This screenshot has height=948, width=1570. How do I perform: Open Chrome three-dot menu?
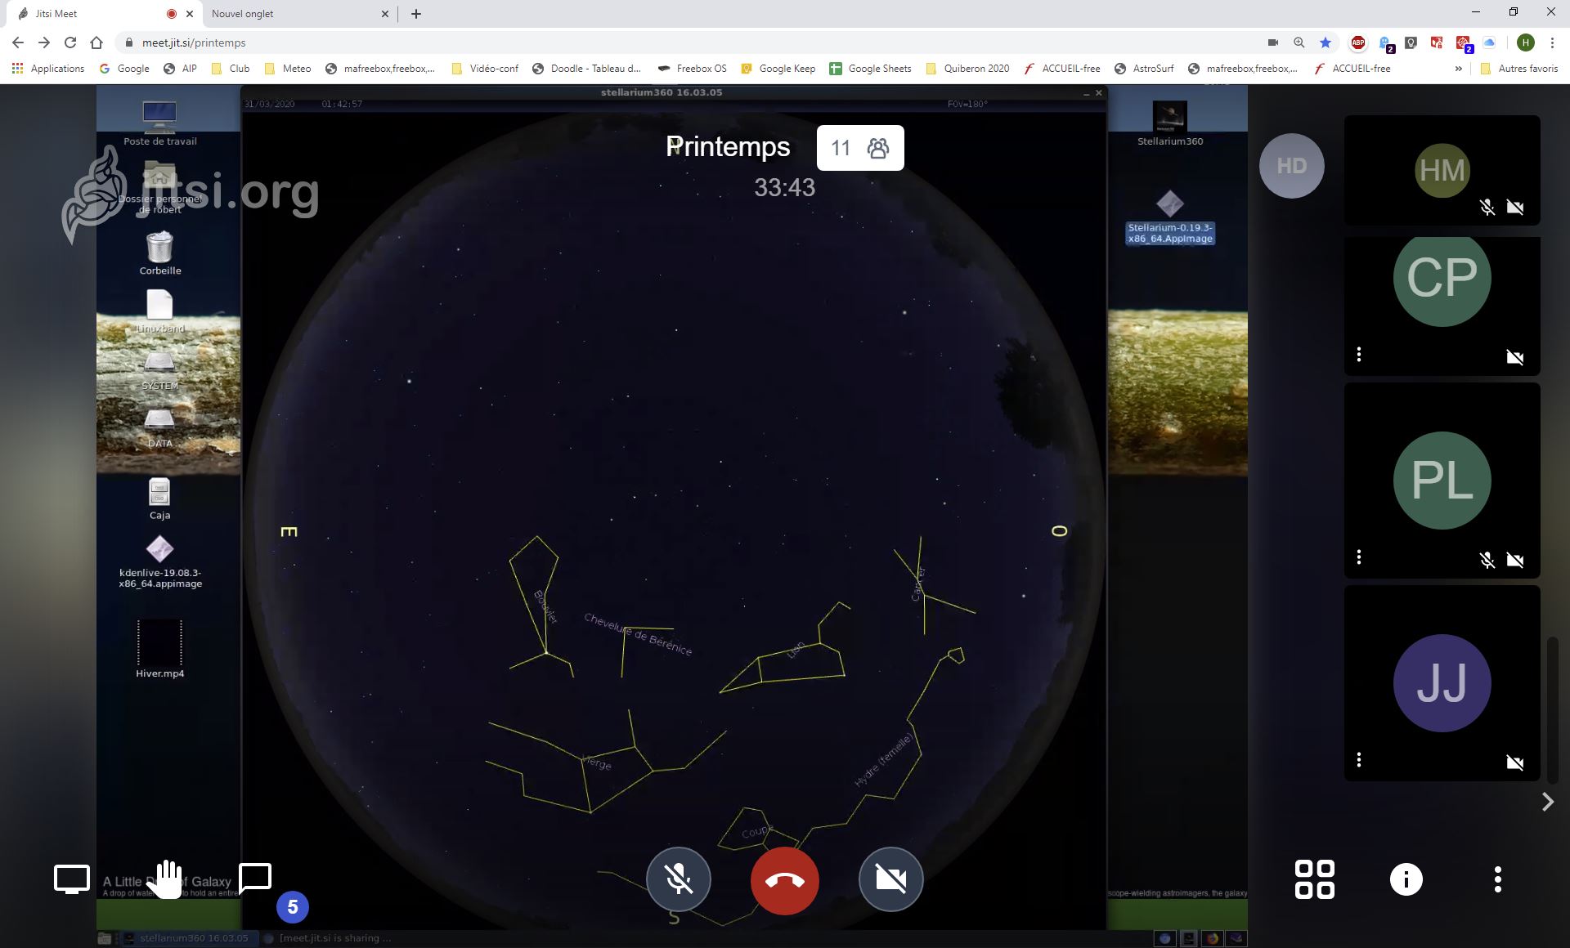point(1552,42)
